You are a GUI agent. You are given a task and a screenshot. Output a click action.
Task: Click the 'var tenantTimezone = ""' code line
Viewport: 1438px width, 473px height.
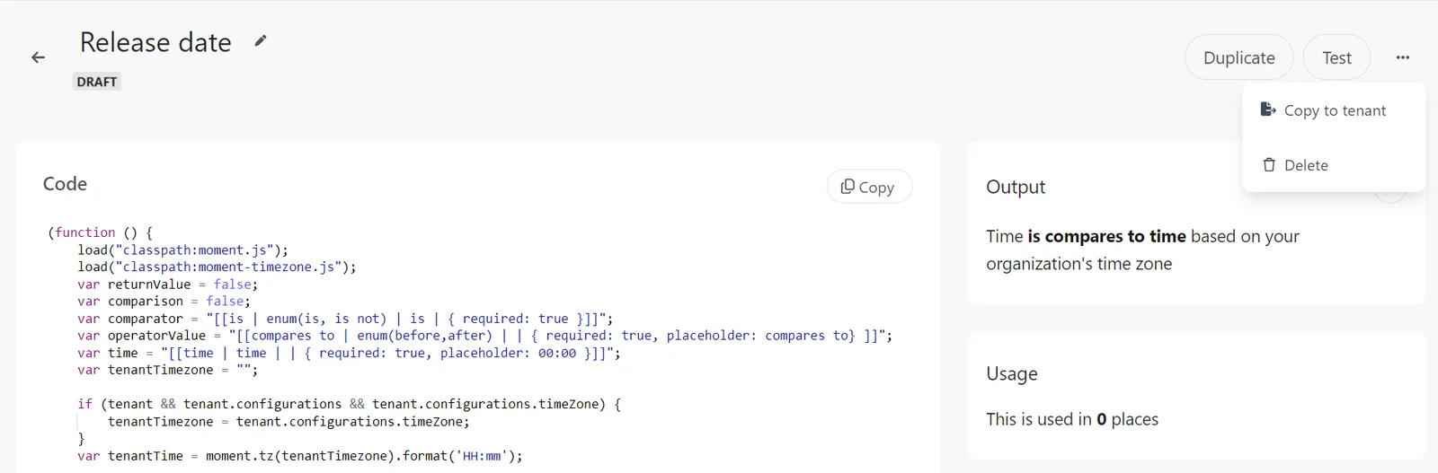[x=167, y=370]
